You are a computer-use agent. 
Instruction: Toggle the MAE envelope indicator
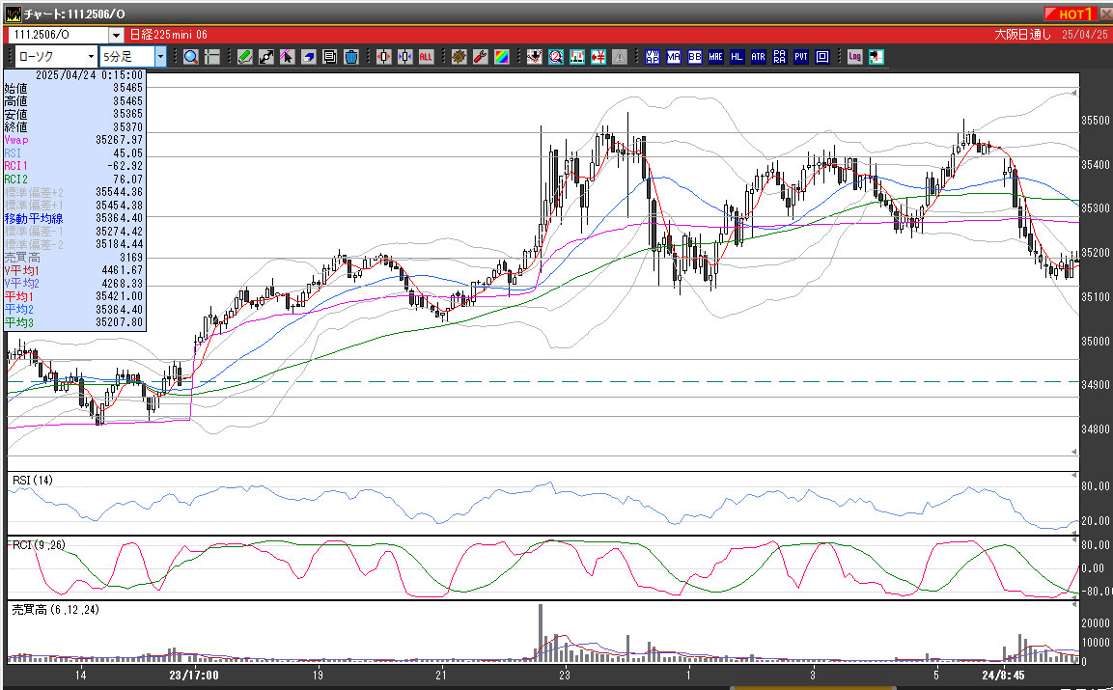pyautogui.click(x=715, y=57)
